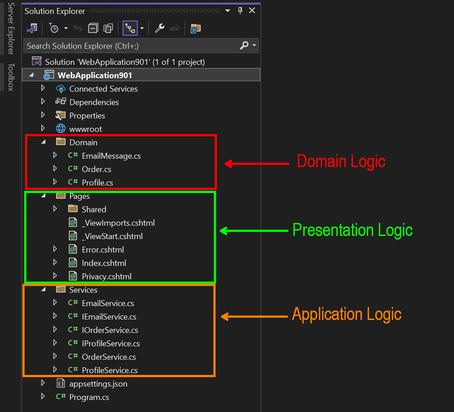Image resolution: width=454 pixels, height=412 pixels.
Task: Click the Domain folder icon
Action: (60, 142)
